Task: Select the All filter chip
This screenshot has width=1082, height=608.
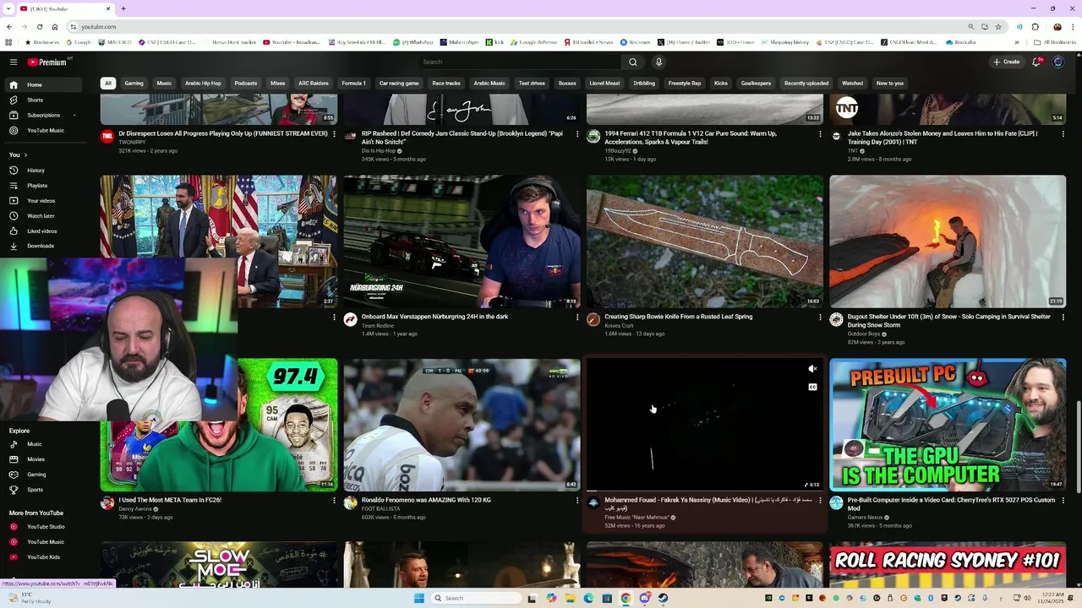Action: click(x=107, y=84)
